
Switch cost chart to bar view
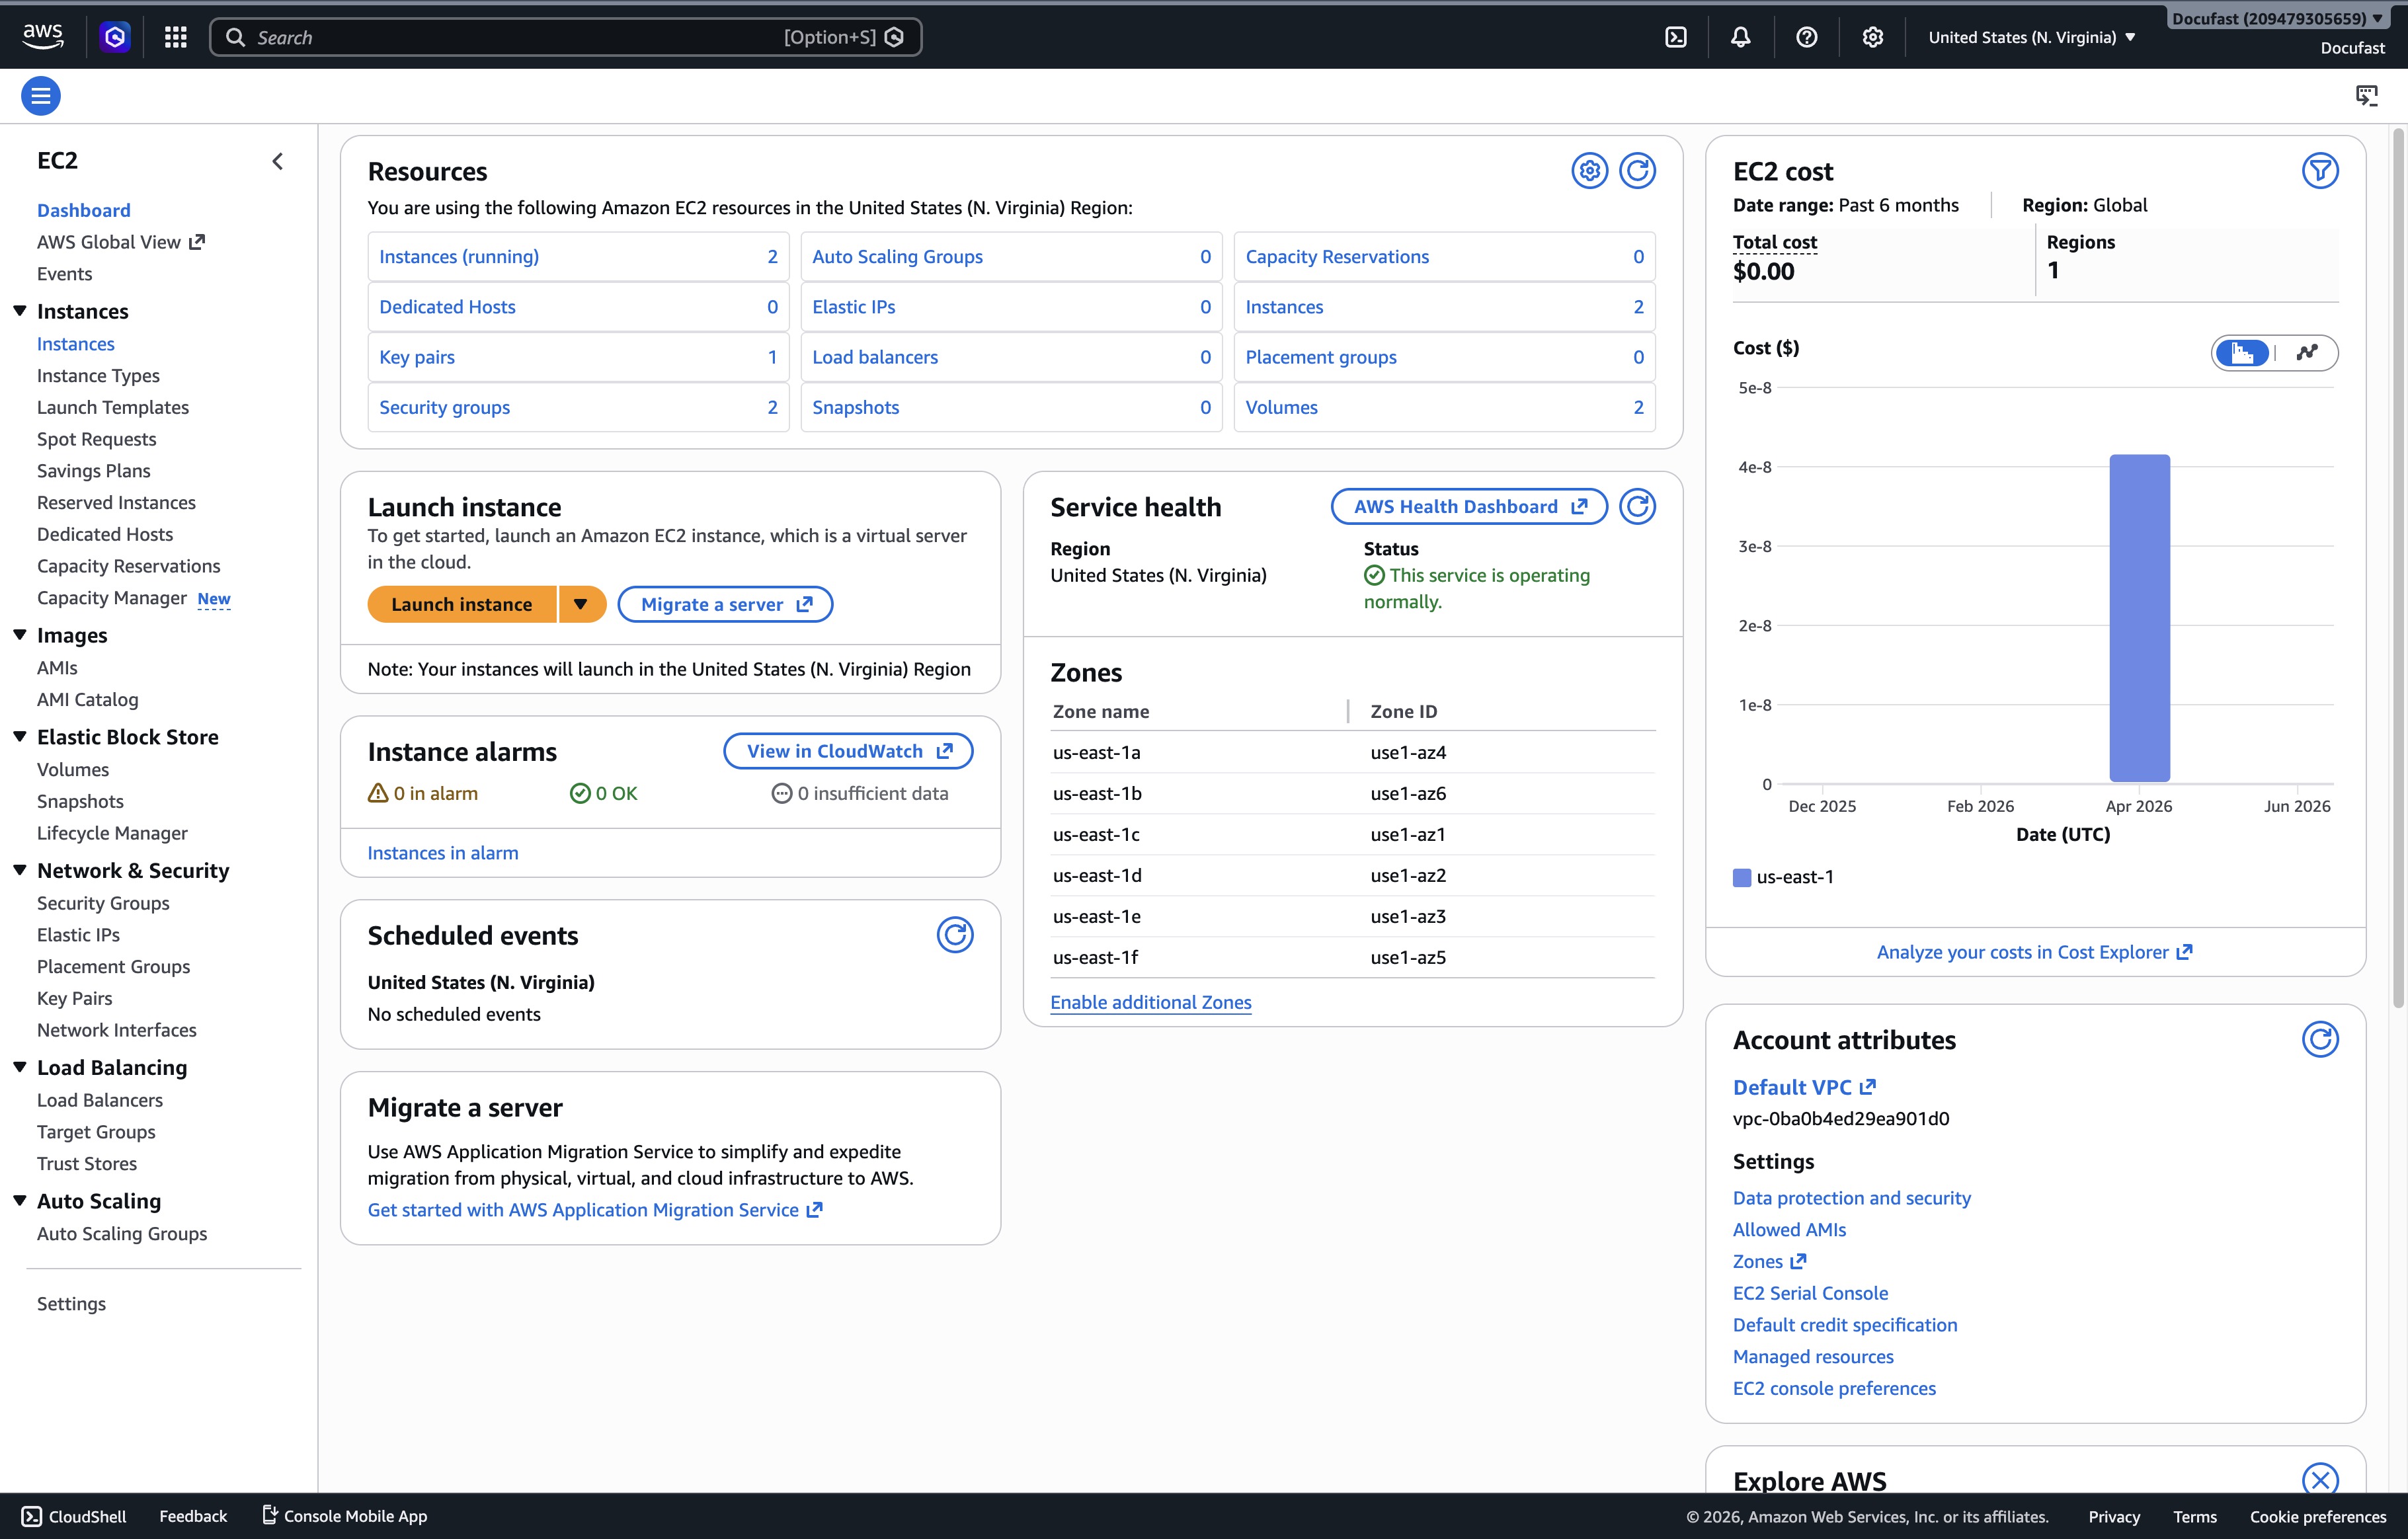click(2242, 352)
